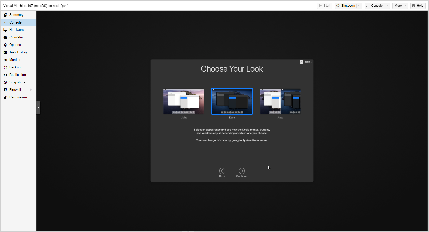Click the 'Light' label text
Viewport: 429px width, 232px height.
pyautogui.click(x=184, y=118)
